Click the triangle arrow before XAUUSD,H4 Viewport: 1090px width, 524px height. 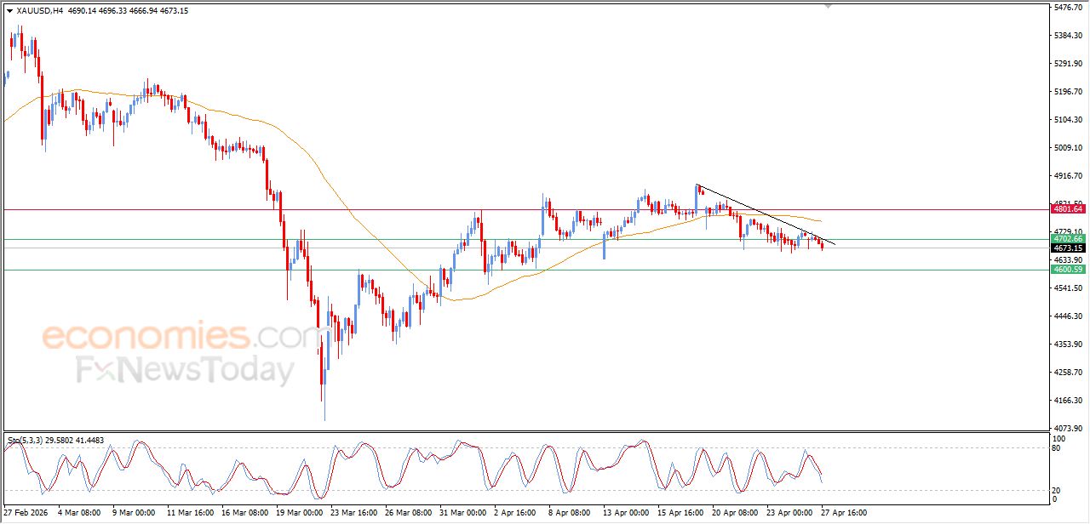pyautogui.click(x=9, y=11)
